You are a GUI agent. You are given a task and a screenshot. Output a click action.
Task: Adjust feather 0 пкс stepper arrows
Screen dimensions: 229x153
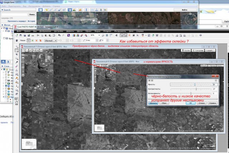coord(97,40)
